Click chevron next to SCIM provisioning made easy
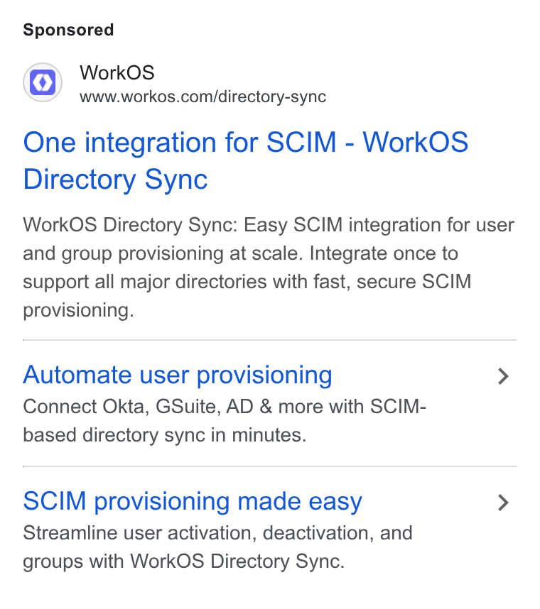The width and height of the screenshot is (540, 609). click(504, 503)
